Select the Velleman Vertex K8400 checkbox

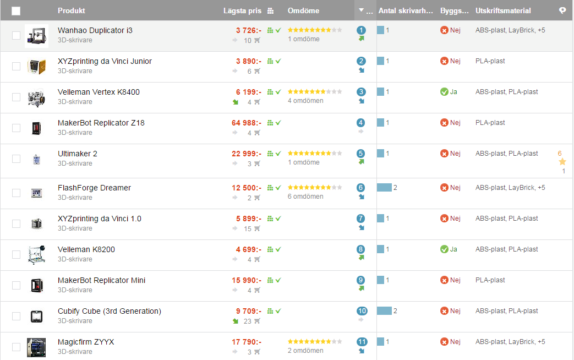[16, 97]
